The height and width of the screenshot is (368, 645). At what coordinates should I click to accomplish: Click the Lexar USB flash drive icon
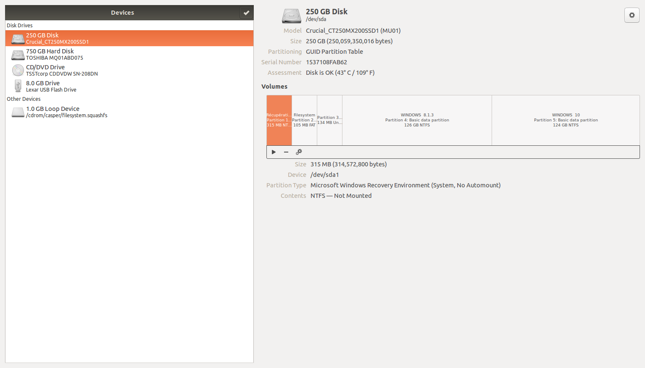point(18,86)
